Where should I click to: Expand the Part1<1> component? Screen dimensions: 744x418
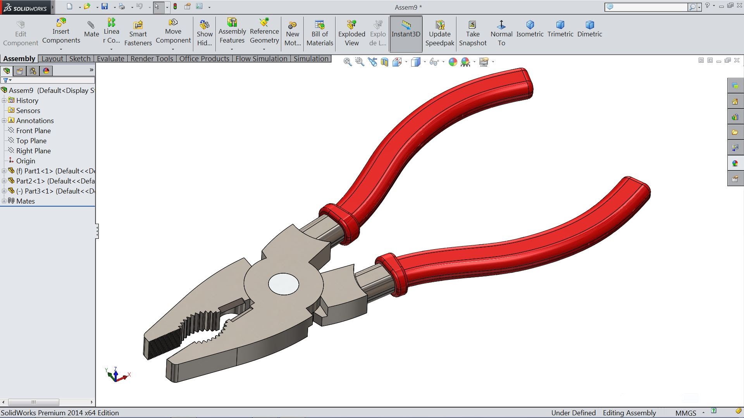coord(4,171)
